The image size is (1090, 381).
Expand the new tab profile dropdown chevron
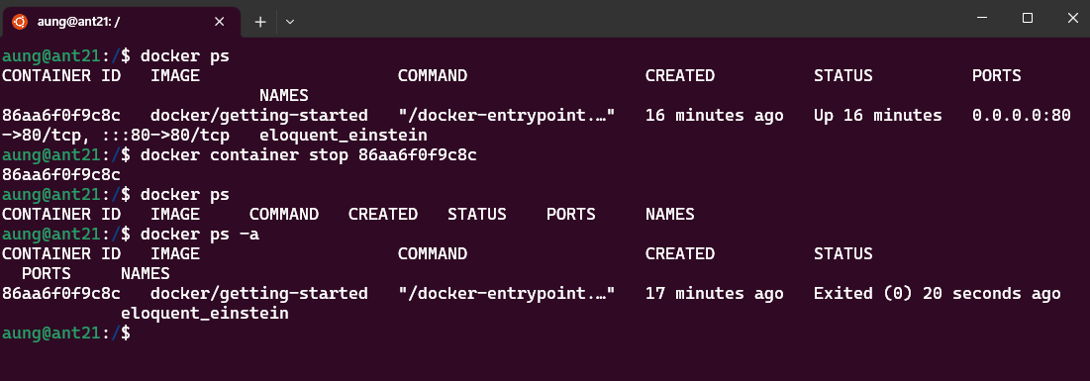coord(291,22)
